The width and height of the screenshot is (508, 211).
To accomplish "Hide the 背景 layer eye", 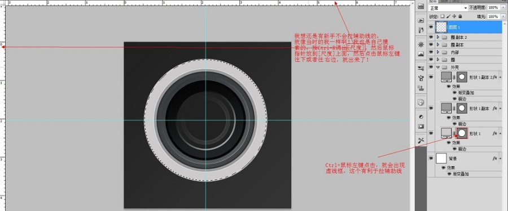I will click(431, 158).
